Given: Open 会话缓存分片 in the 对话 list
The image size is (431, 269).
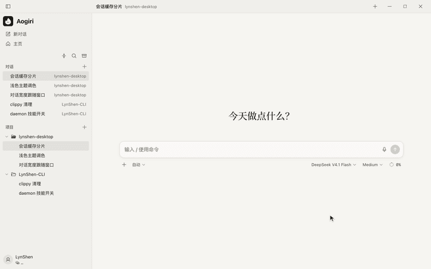Looking at the screenshot, I should (46, 76).
